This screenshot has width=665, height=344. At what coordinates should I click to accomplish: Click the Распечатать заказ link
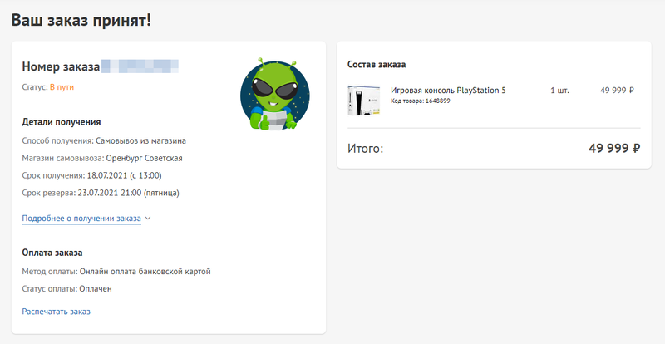pos(56,312)
